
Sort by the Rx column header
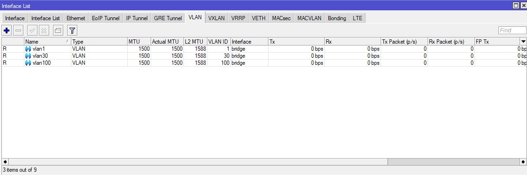pos(352,42)
